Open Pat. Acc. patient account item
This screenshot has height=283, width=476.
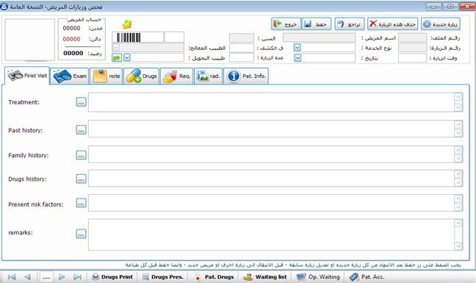tap(367, 276)
